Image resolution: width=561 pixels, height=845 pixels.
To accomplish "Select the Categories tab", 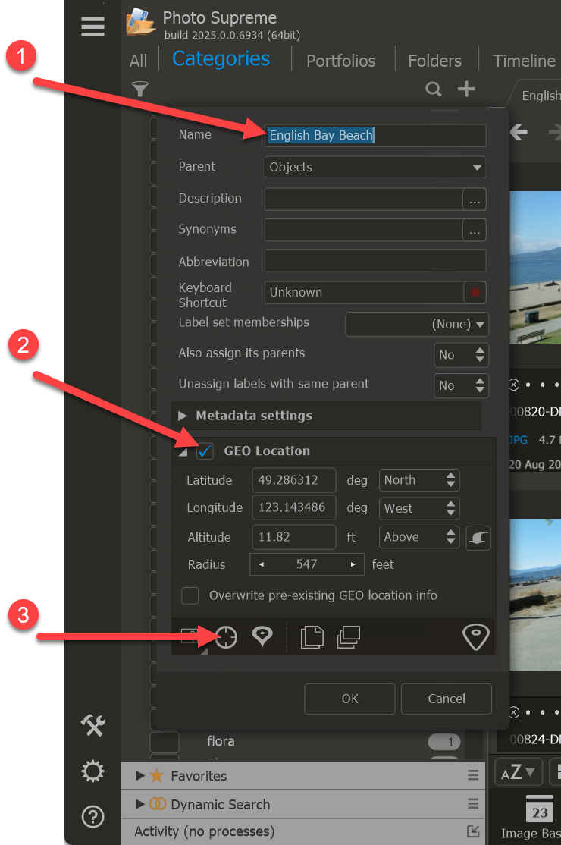I will pyautogui.click(x=221, y=58).
